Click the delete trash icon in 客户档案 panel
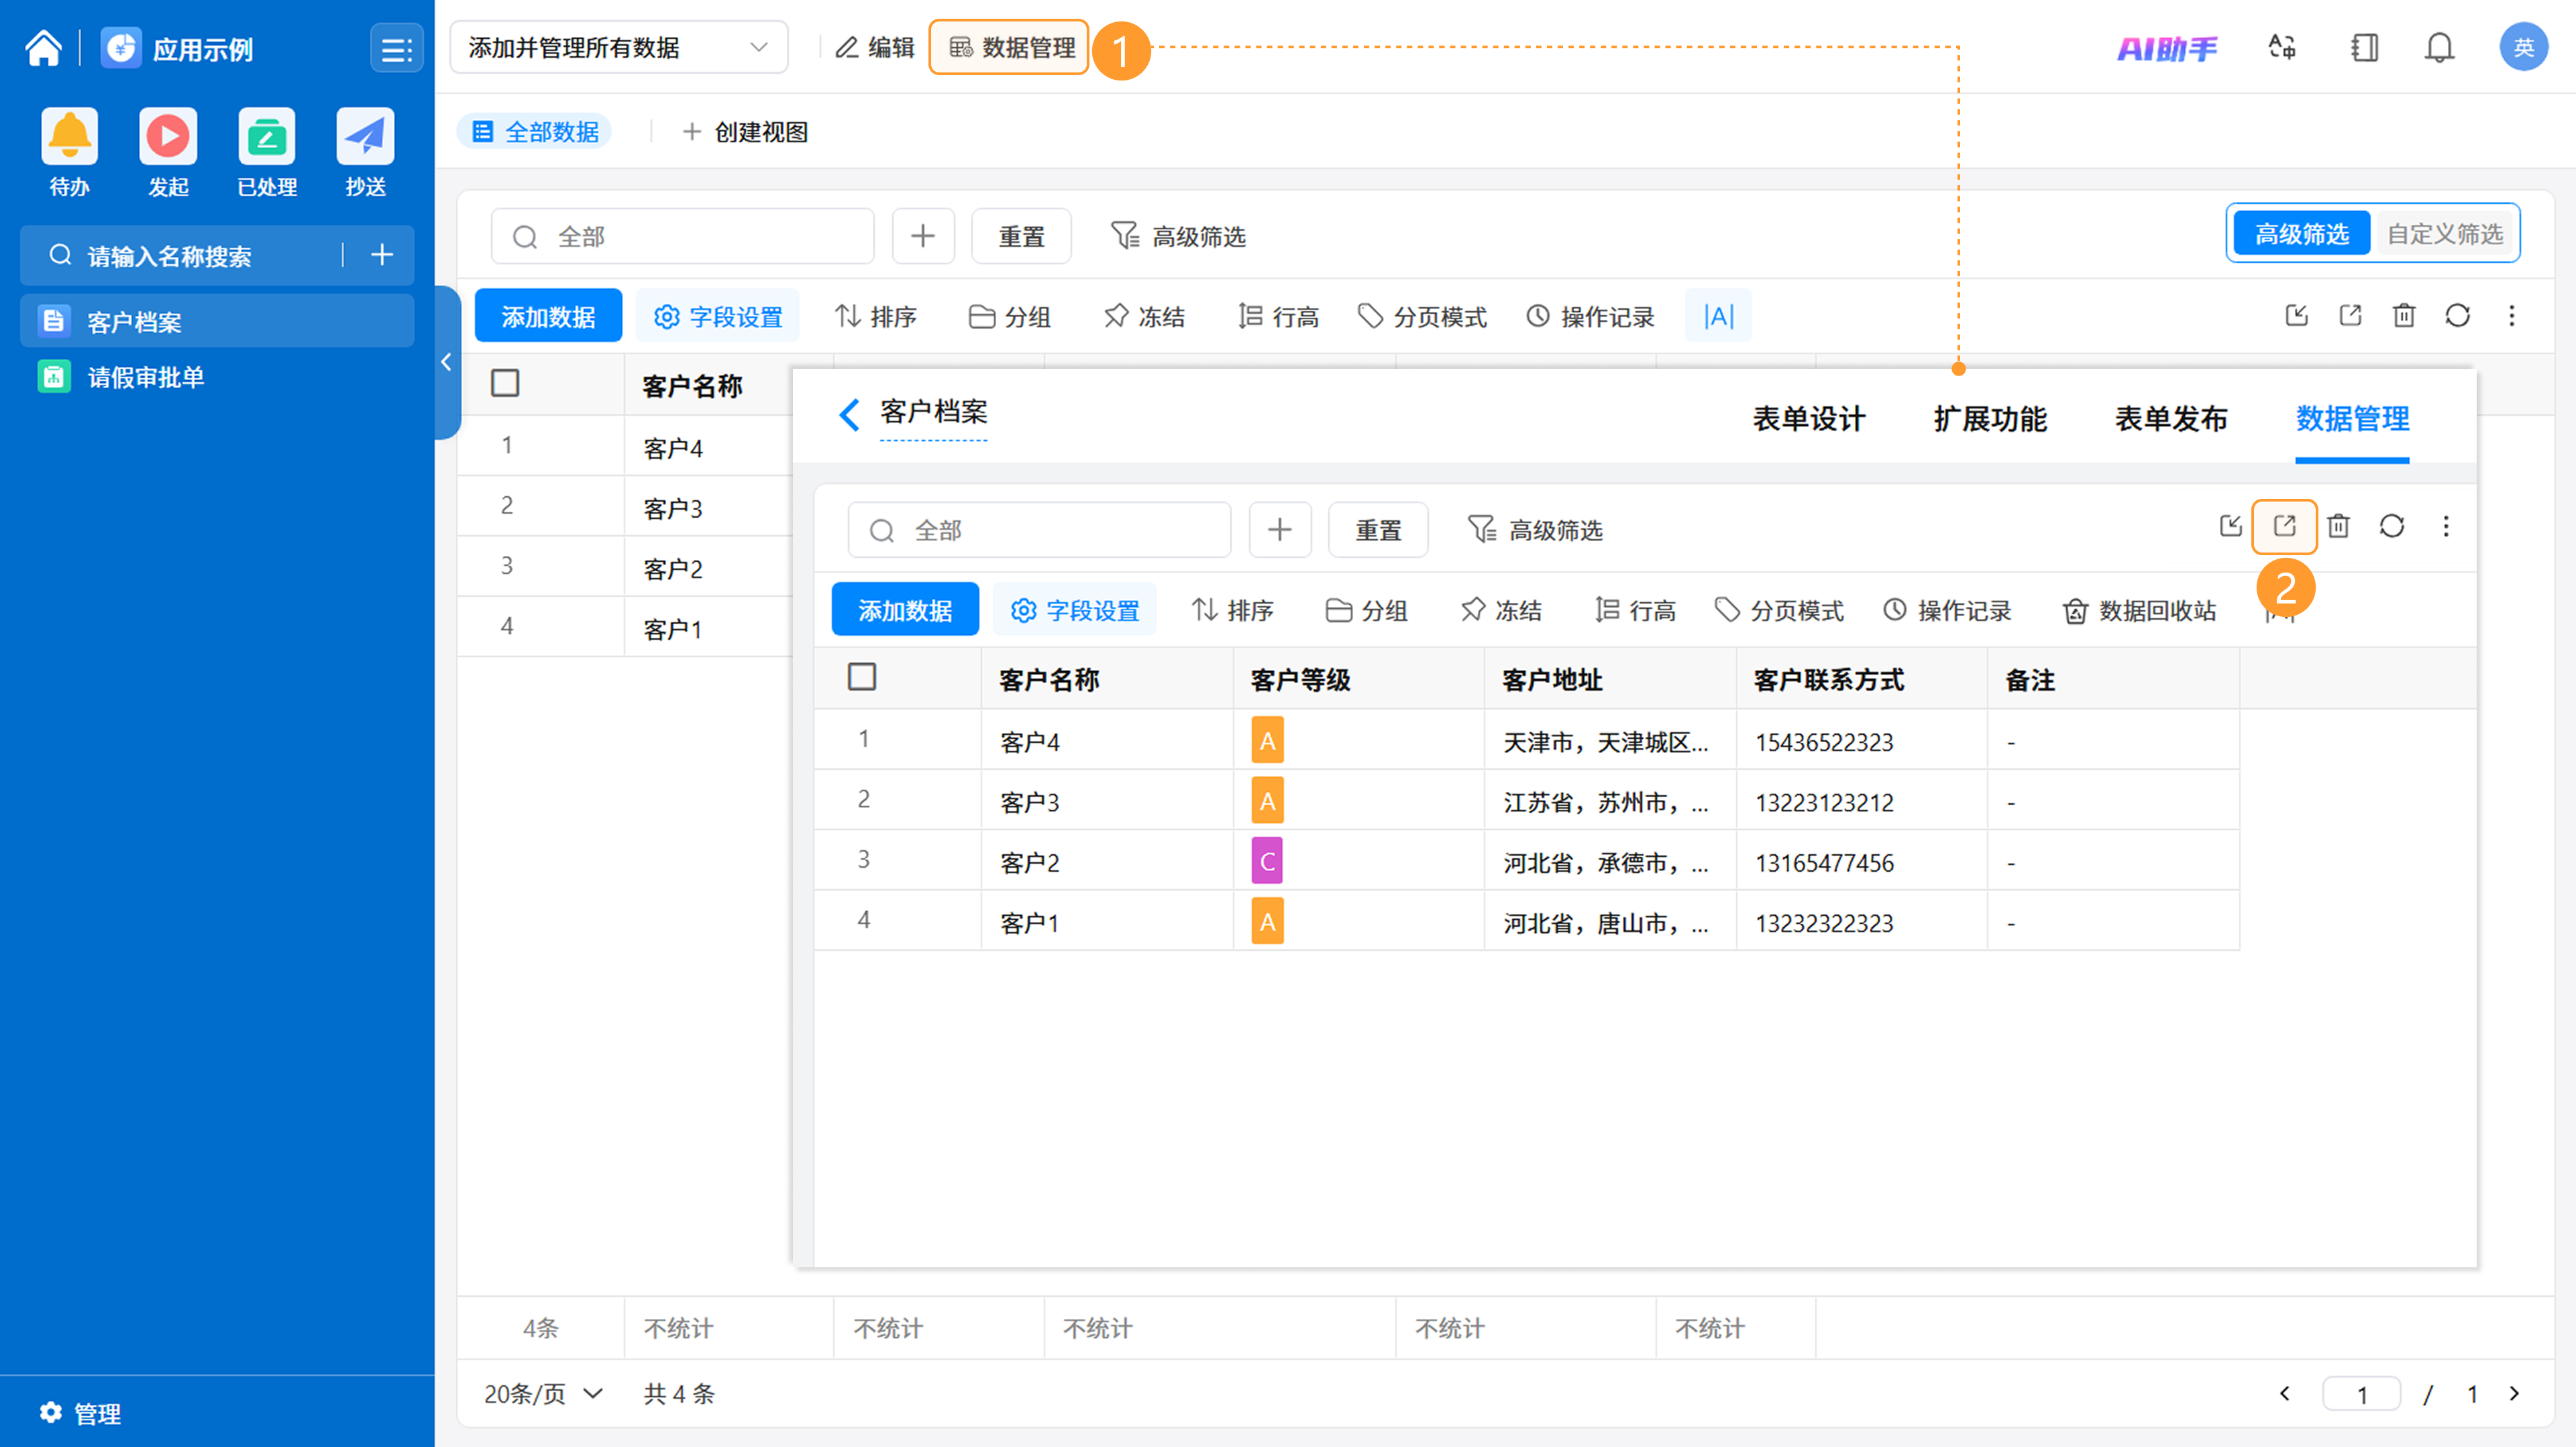 point(2338,526)
